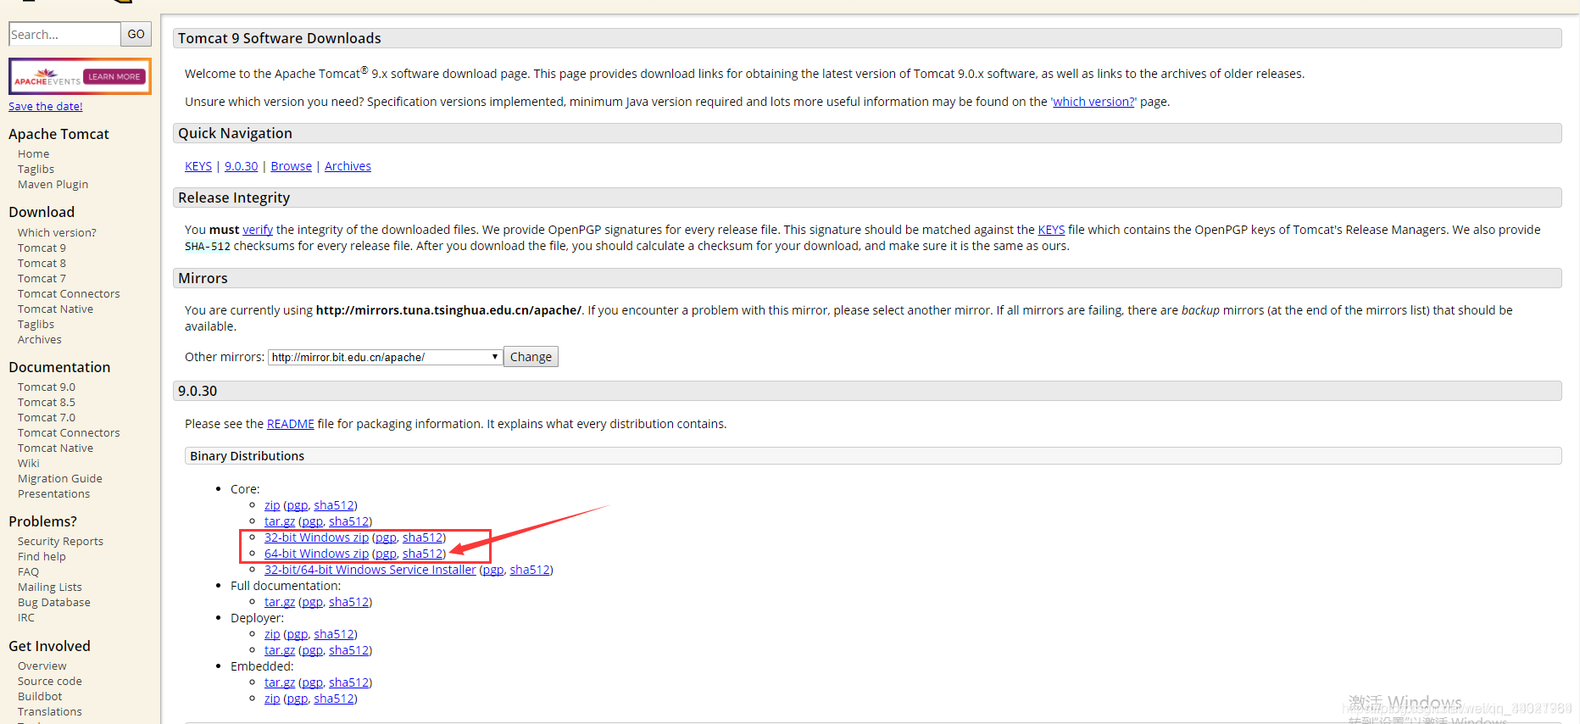Select Tomcat 9 in Download sidebar
This screenshot has height=724, width=1580.
[x=42, y=248]
